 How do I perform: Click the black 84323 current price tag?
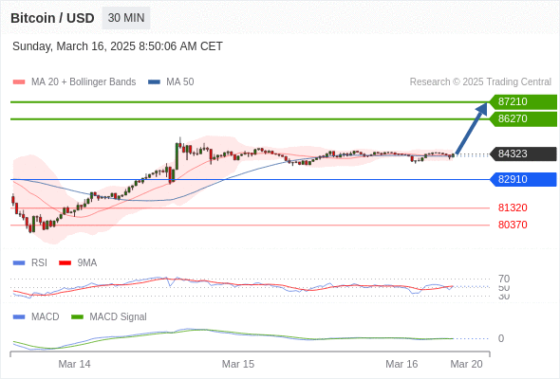coord(523,153)
